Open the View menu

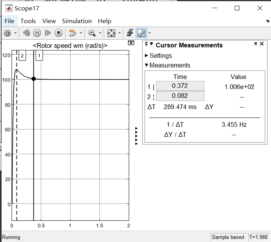pyautogui.click(x=49, y=21)
